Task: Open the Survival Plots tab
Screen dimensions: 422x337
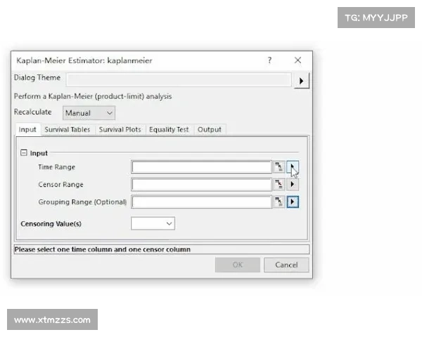Action: [120, 130]
